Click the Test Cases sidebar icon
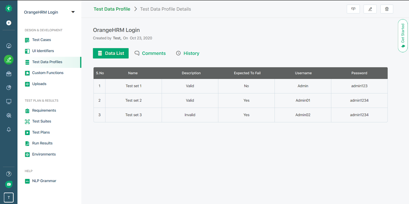 coord(27,40)
